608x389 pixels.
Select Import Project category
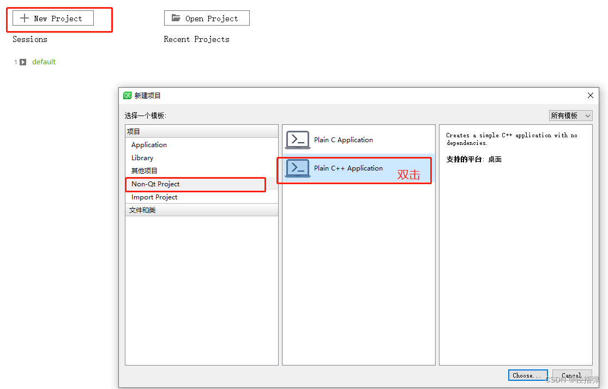[202, 197]
